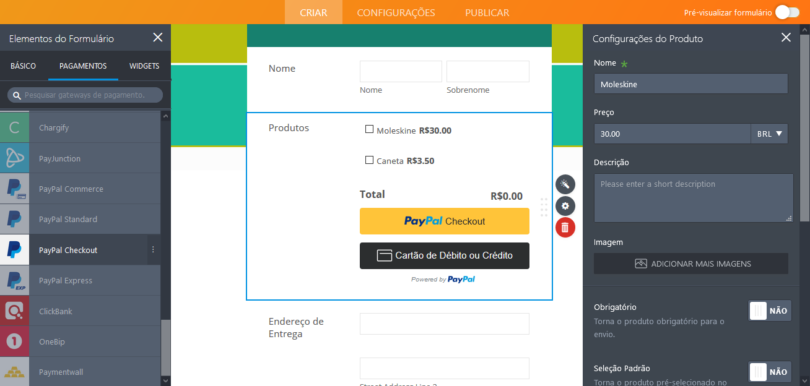Open field properties with the gear icon
This screenshot has width=810, height=386.
point(565,206)
